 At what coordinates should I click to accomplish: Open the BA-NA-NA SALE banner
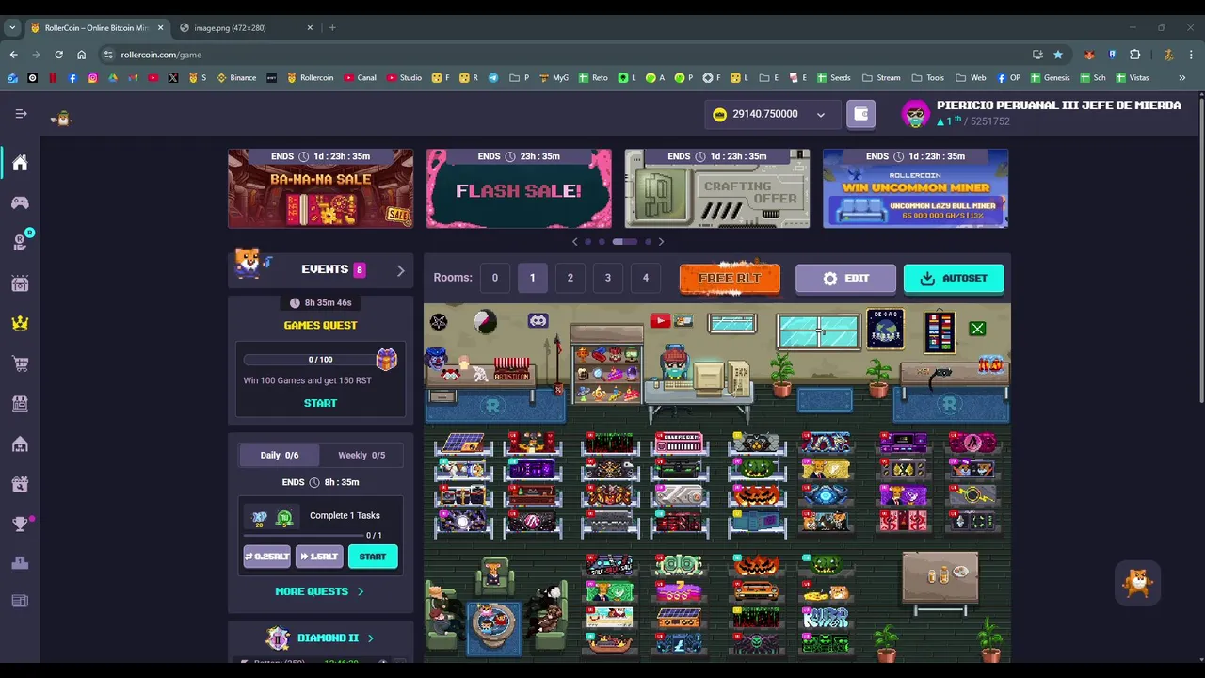tap(320, 188)
